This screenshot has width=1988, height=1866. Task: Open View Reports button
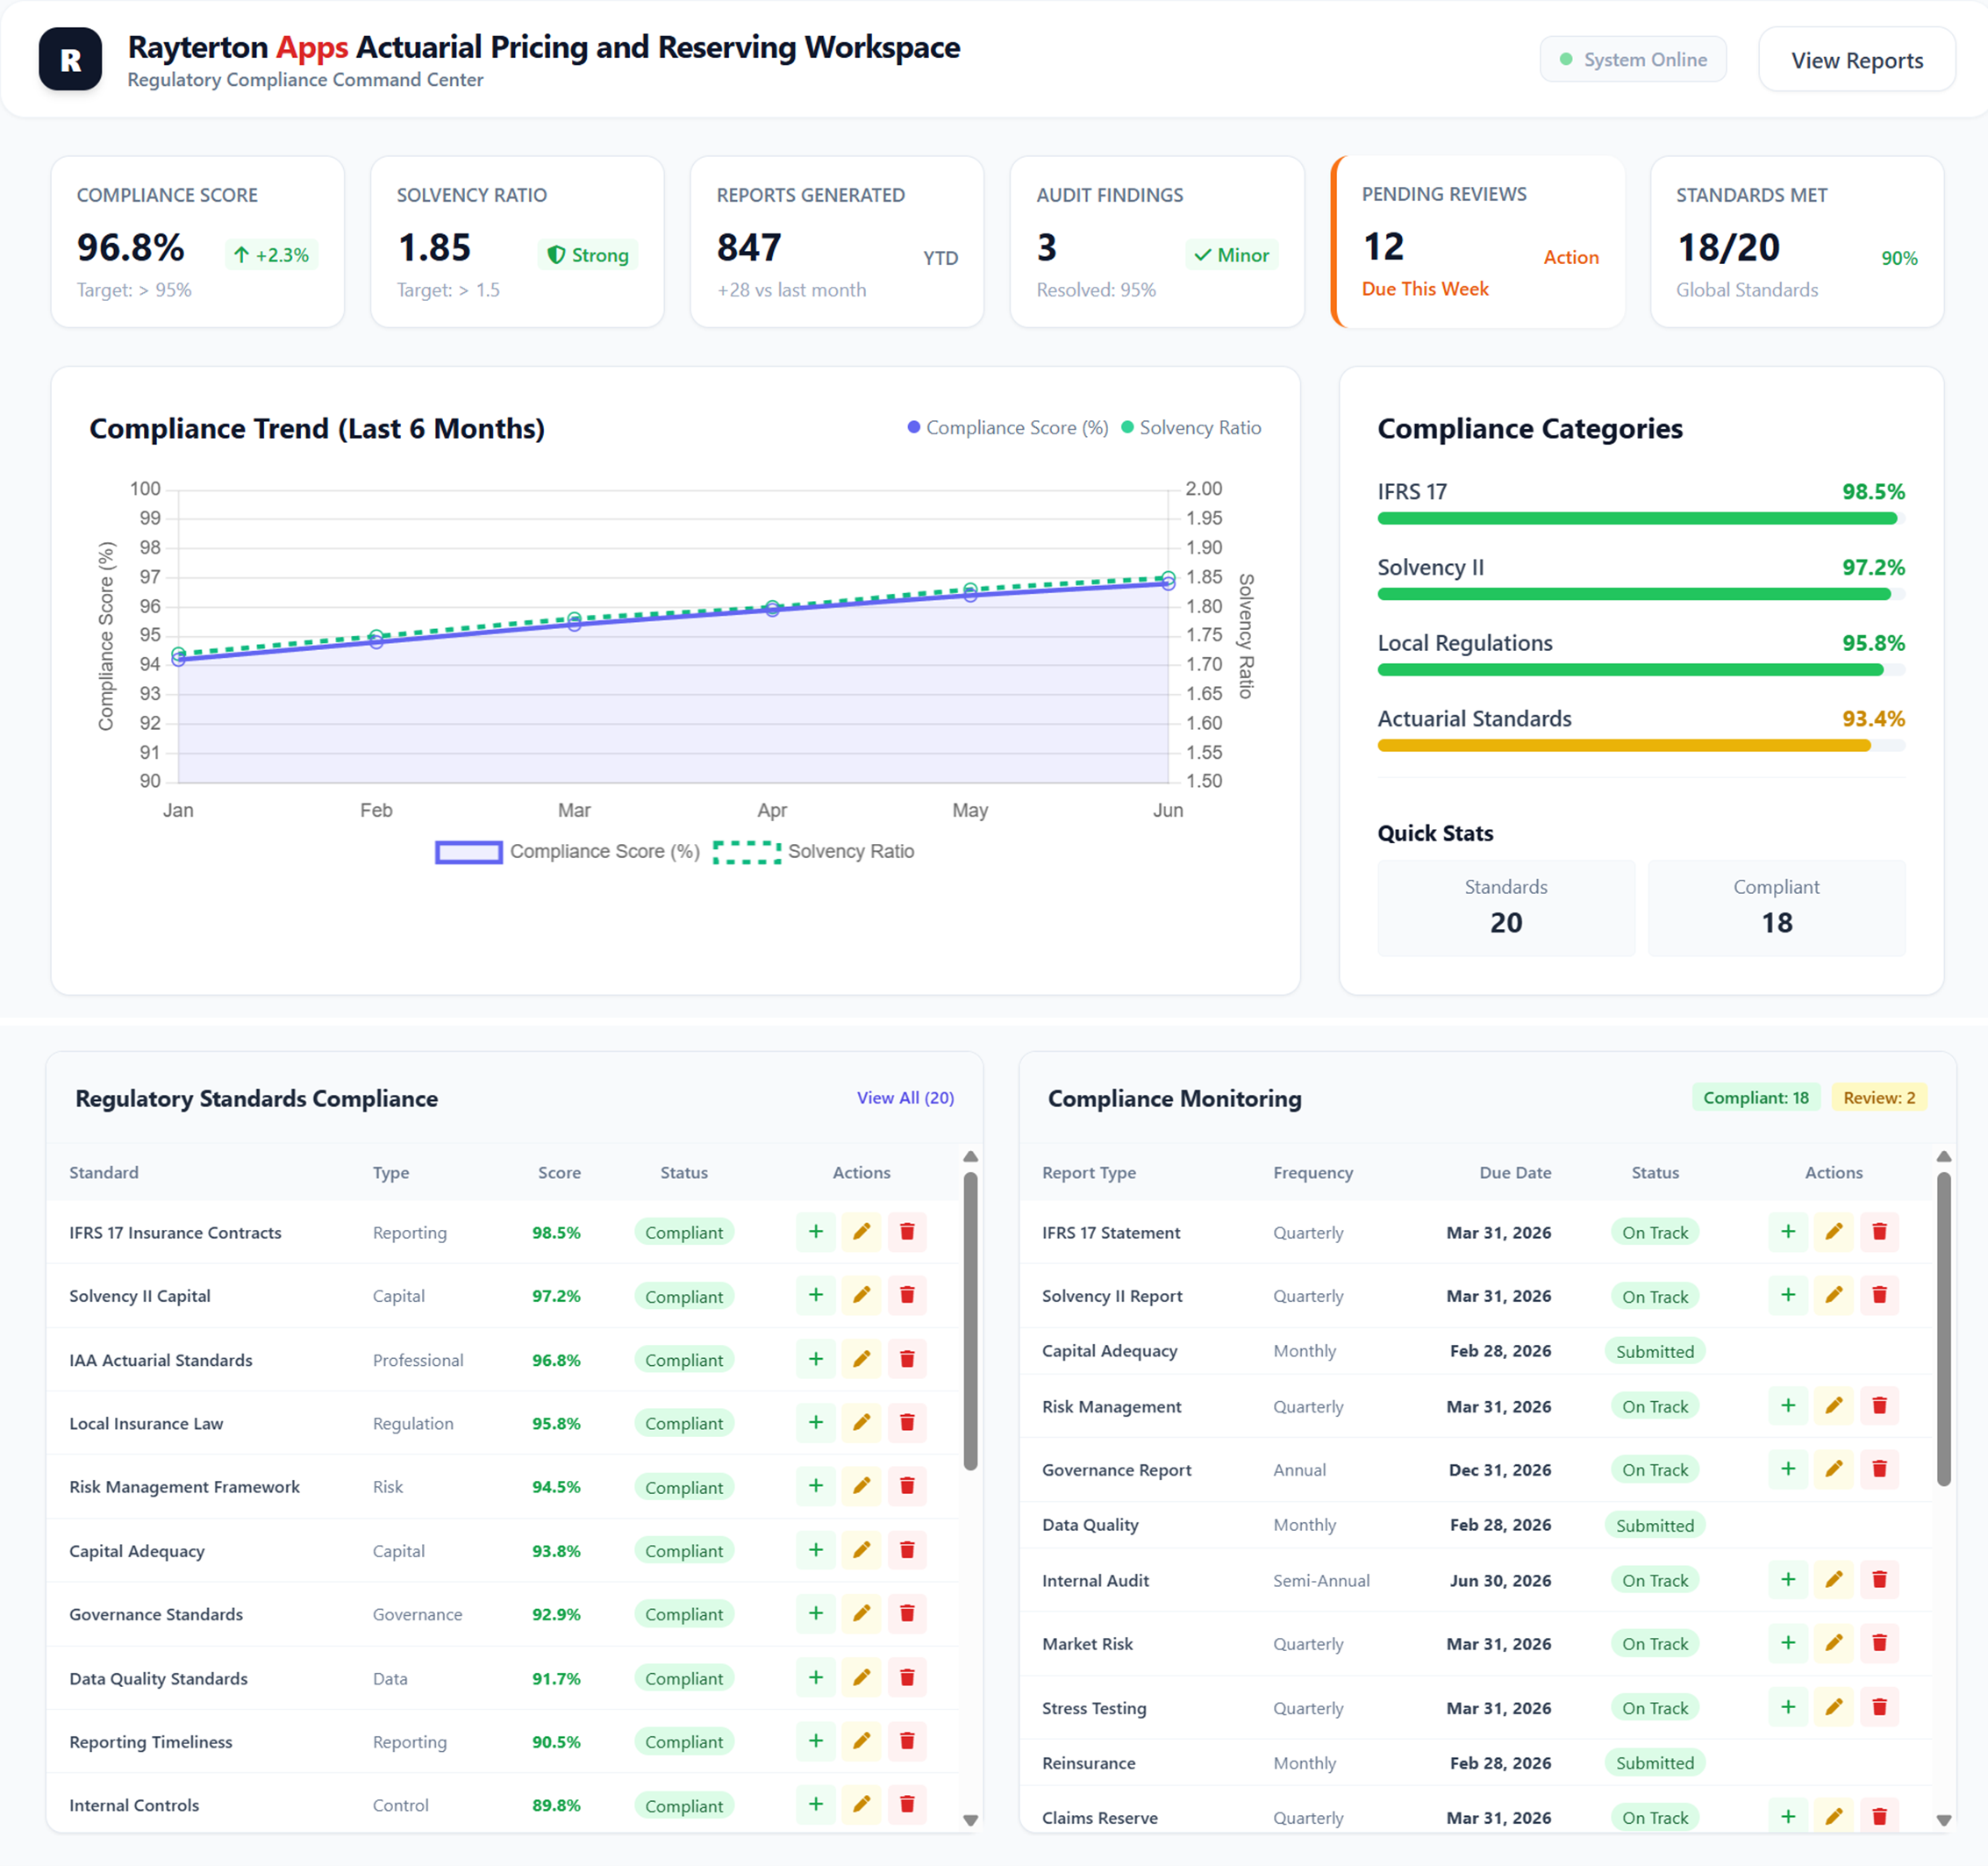(x=1856, y=60)
